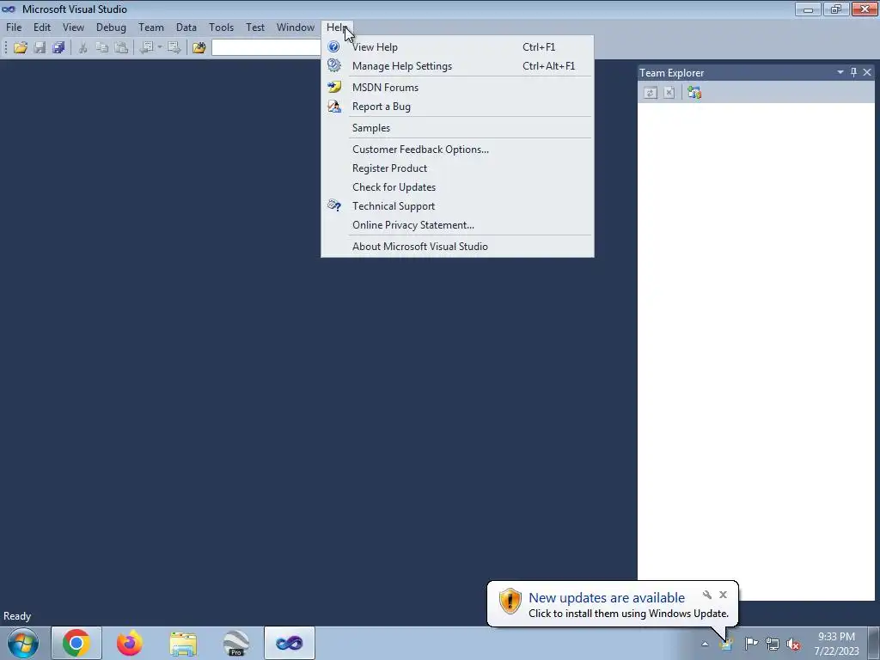Select Report a Bug entry
This screenshot has height=660, width=880.
(457, 106)
